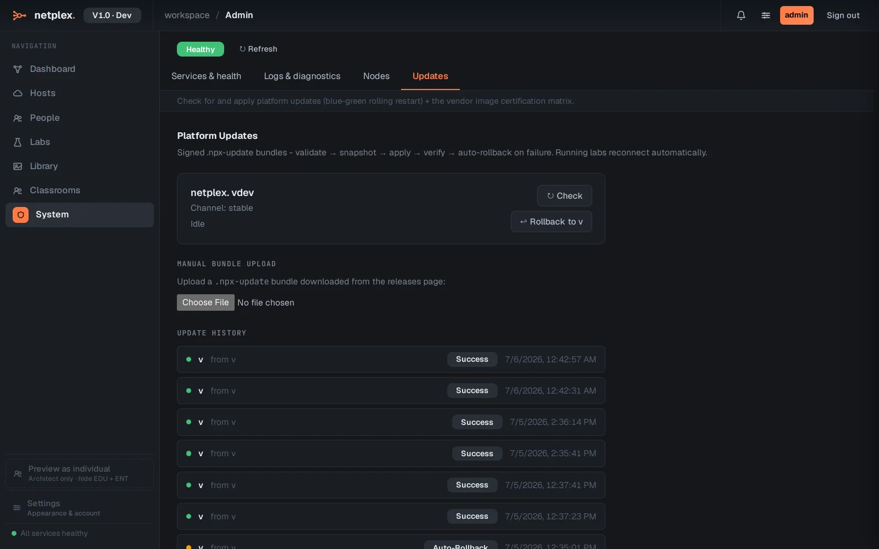Click the netplex logo icon
This screenshot has height=549, width=879.
pos(19,15)
